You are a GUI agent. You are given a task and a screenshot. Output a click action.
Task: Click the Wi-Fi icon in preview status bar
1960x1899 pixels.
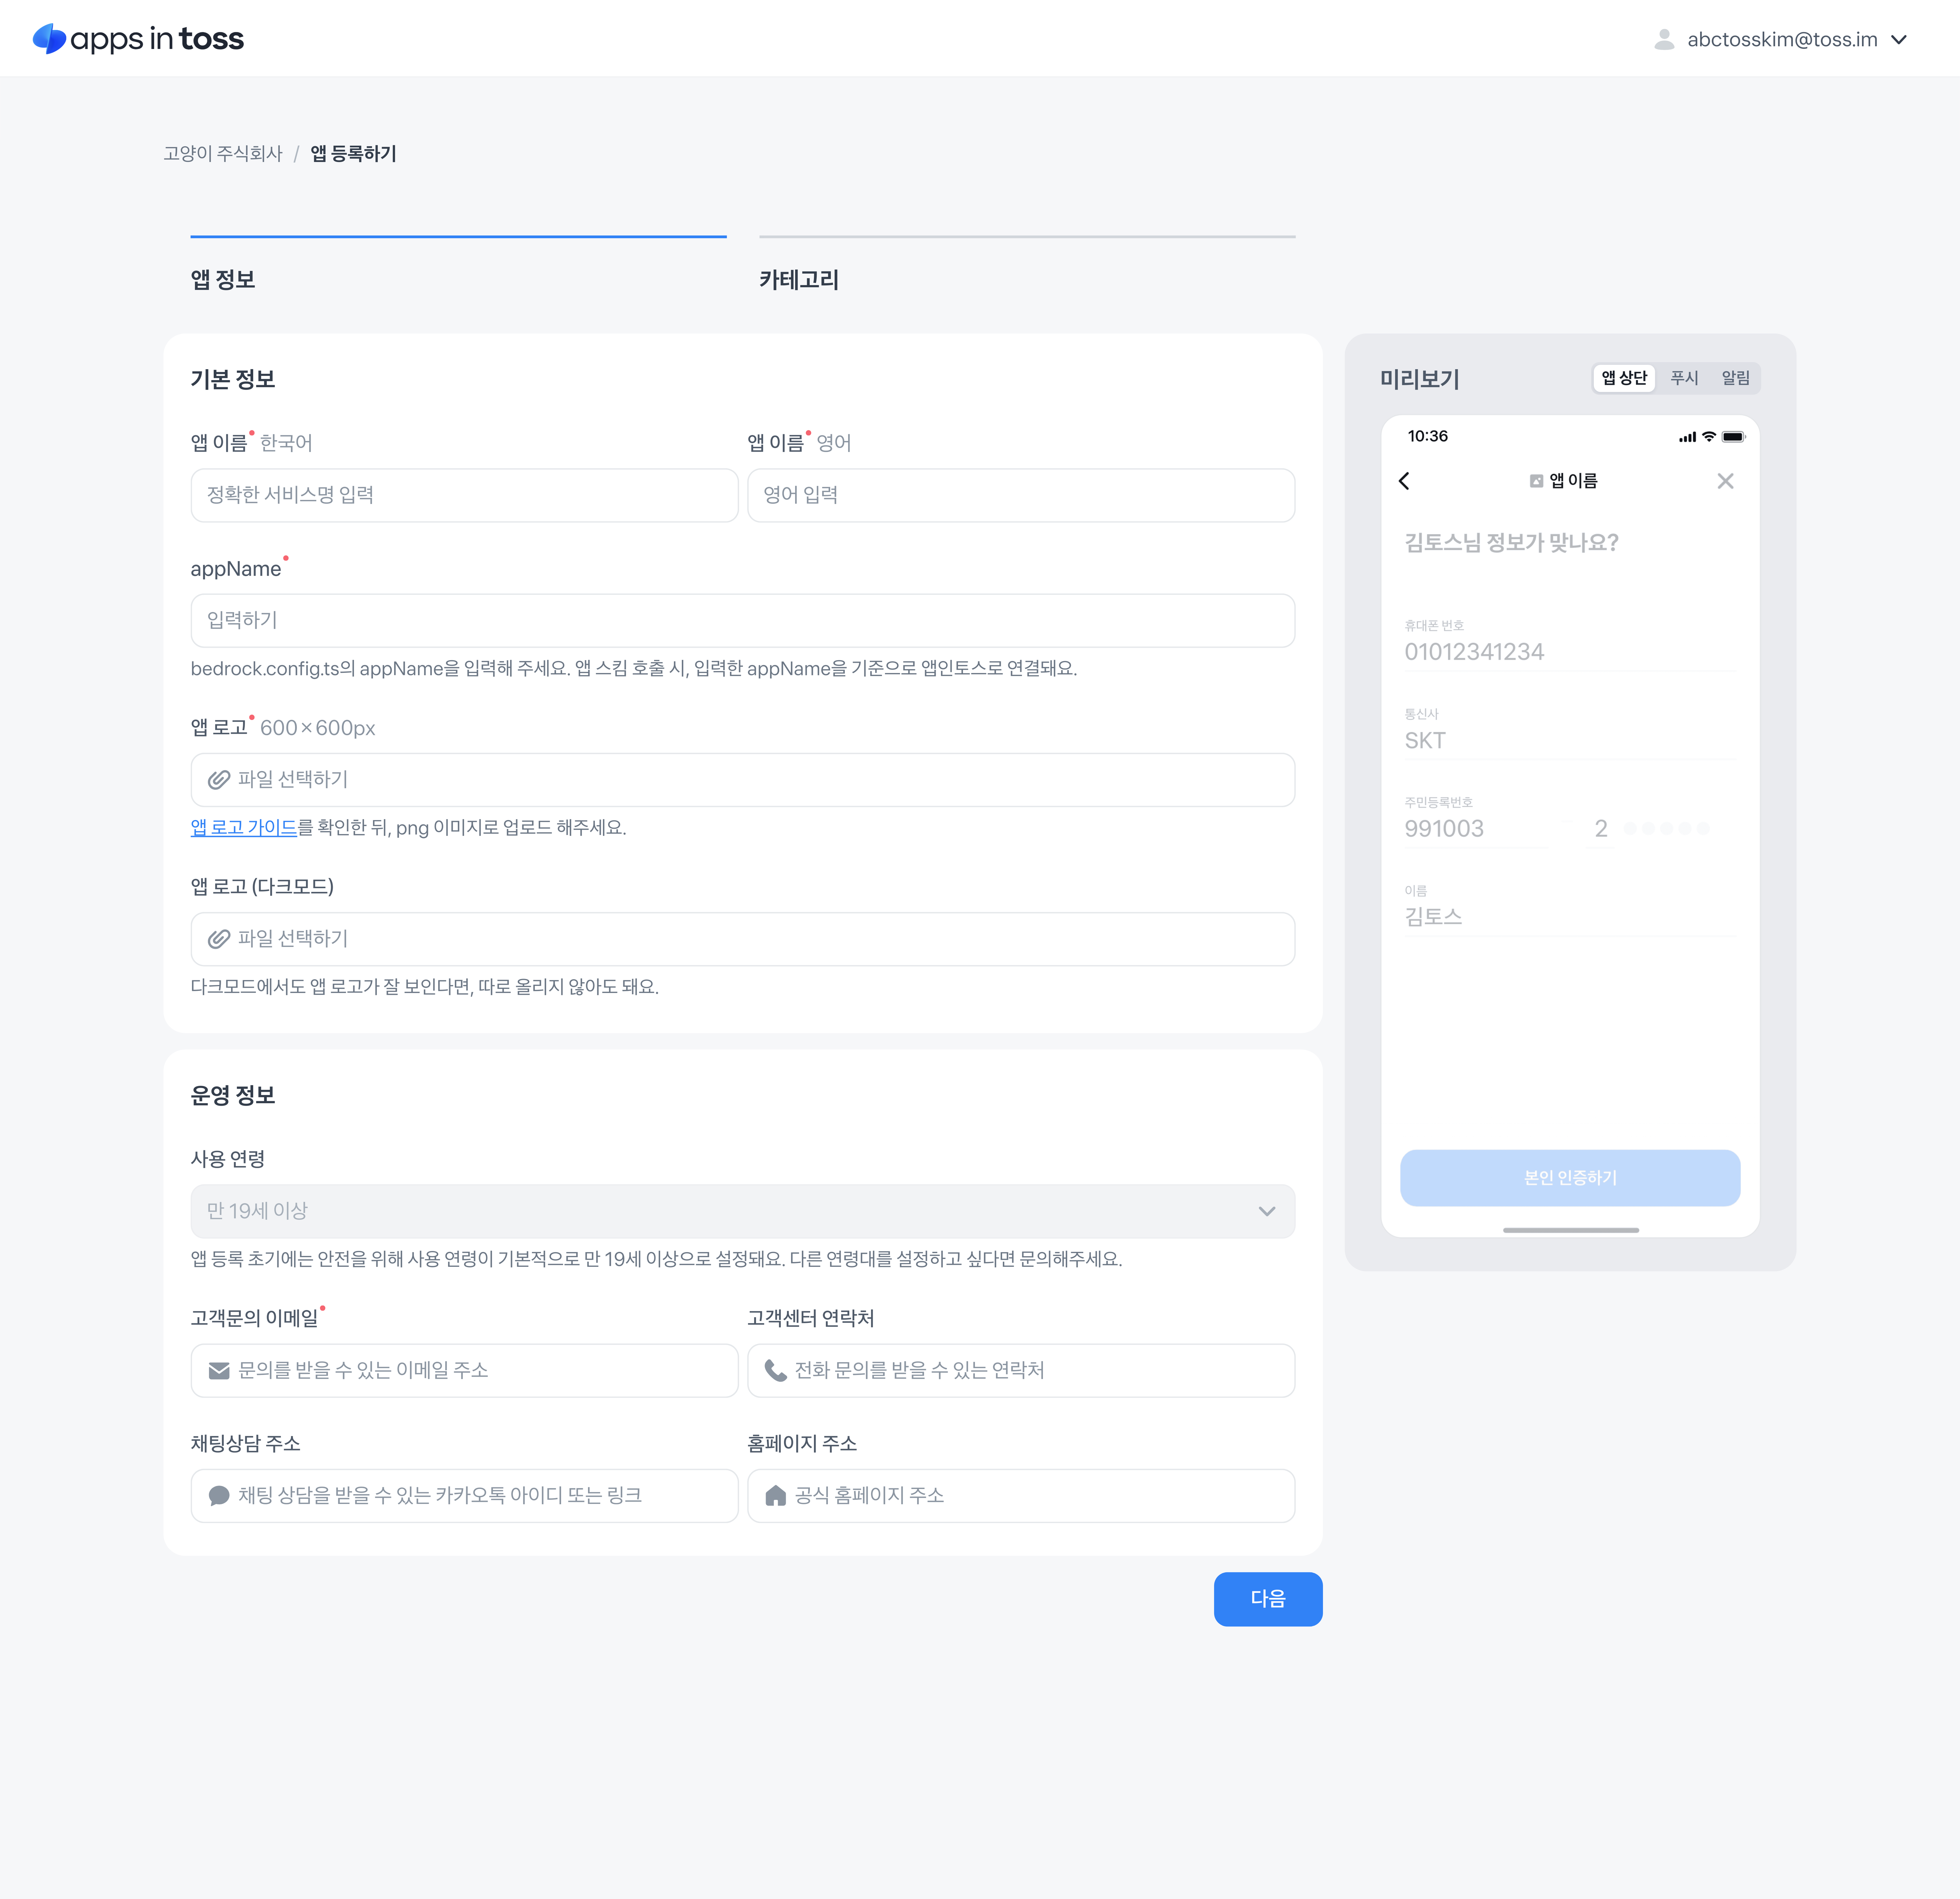(x=1709, y=437)
